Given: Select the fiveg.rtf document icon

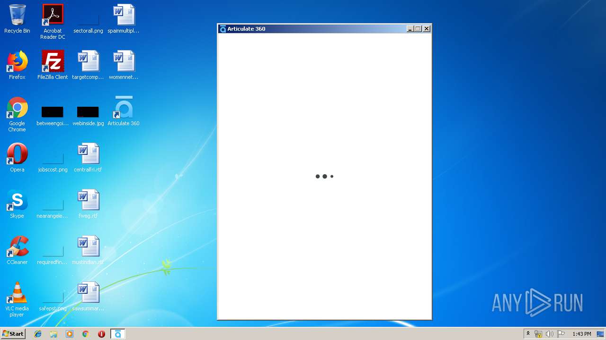Looking at the screenshot, I should point(88,205).
